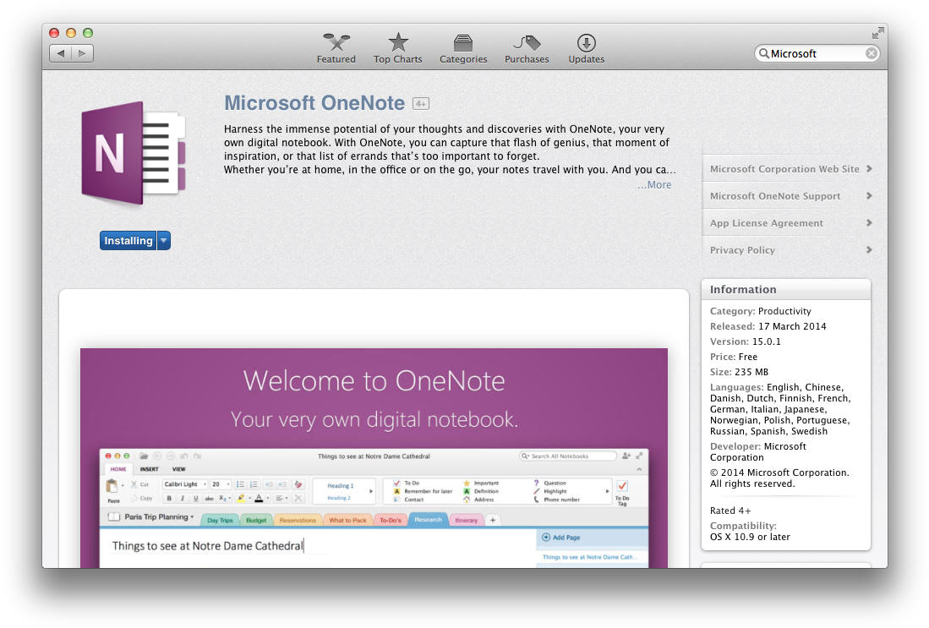Screen dimensions: 929x628
Task: Click the Microsoft OneNote title heading
Action: (314, 103)
